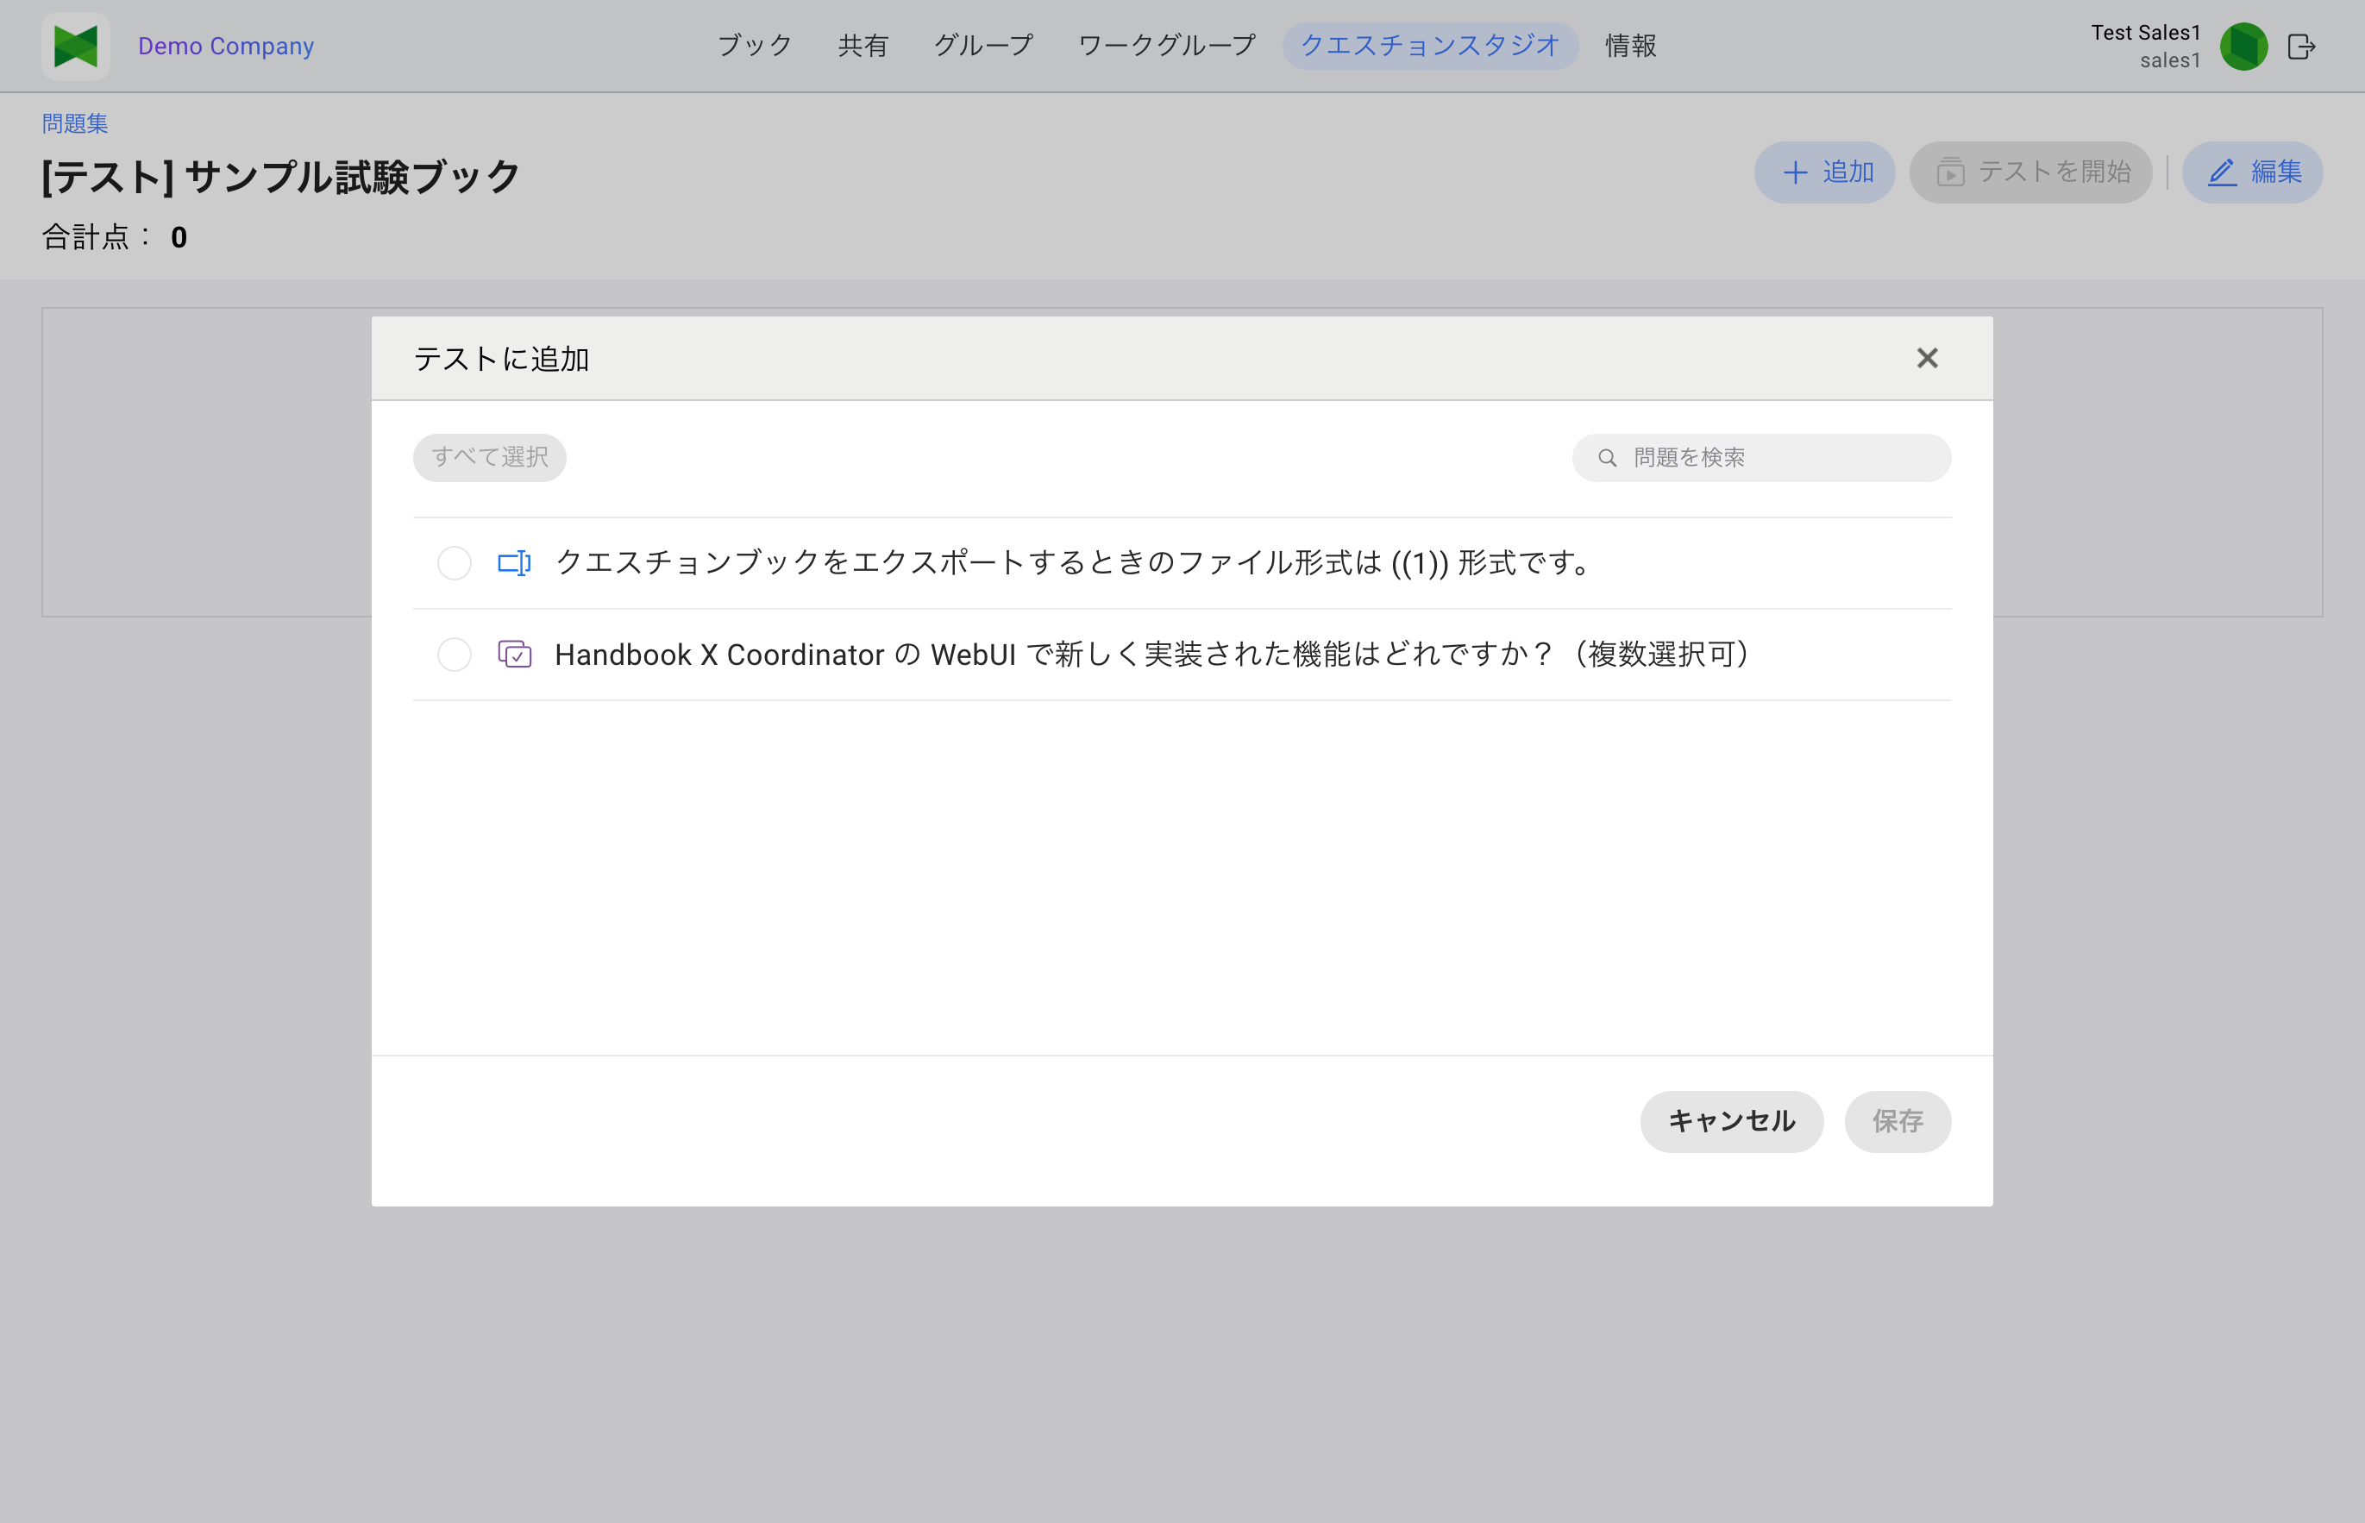Click the green user avatar icon
2365x1523 pixels.
pos(2243,47)
